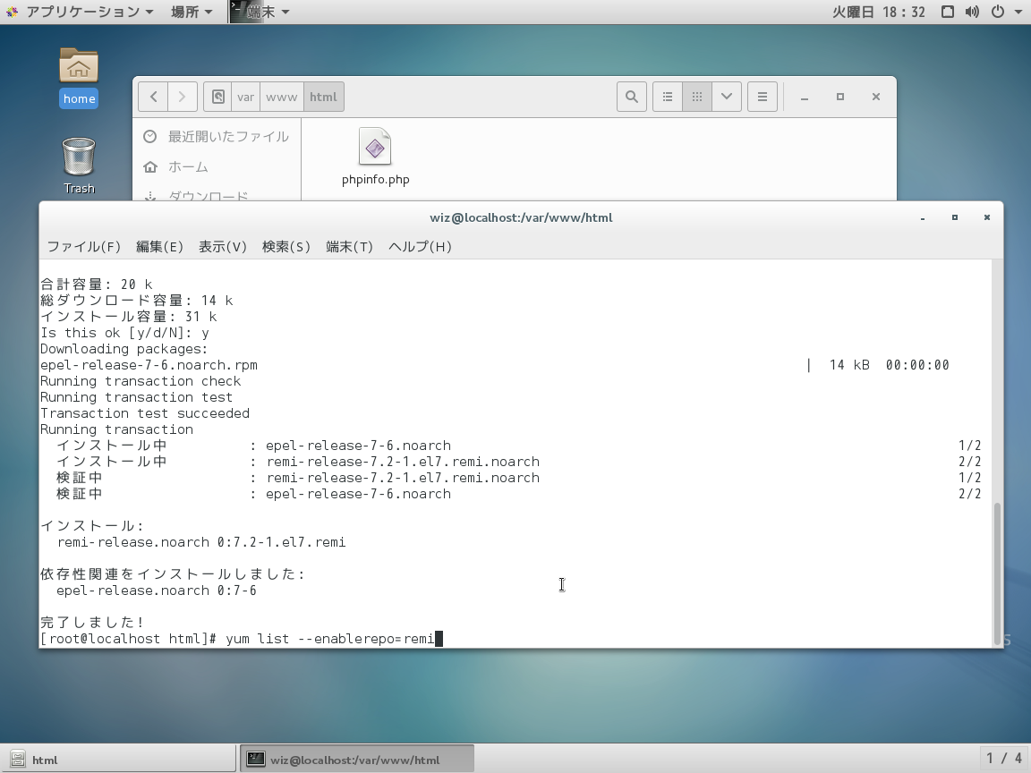This screenshot has width=1031, height=773.
Task: Open ホーム in file manager sidebar
Action: pos(217,167)
